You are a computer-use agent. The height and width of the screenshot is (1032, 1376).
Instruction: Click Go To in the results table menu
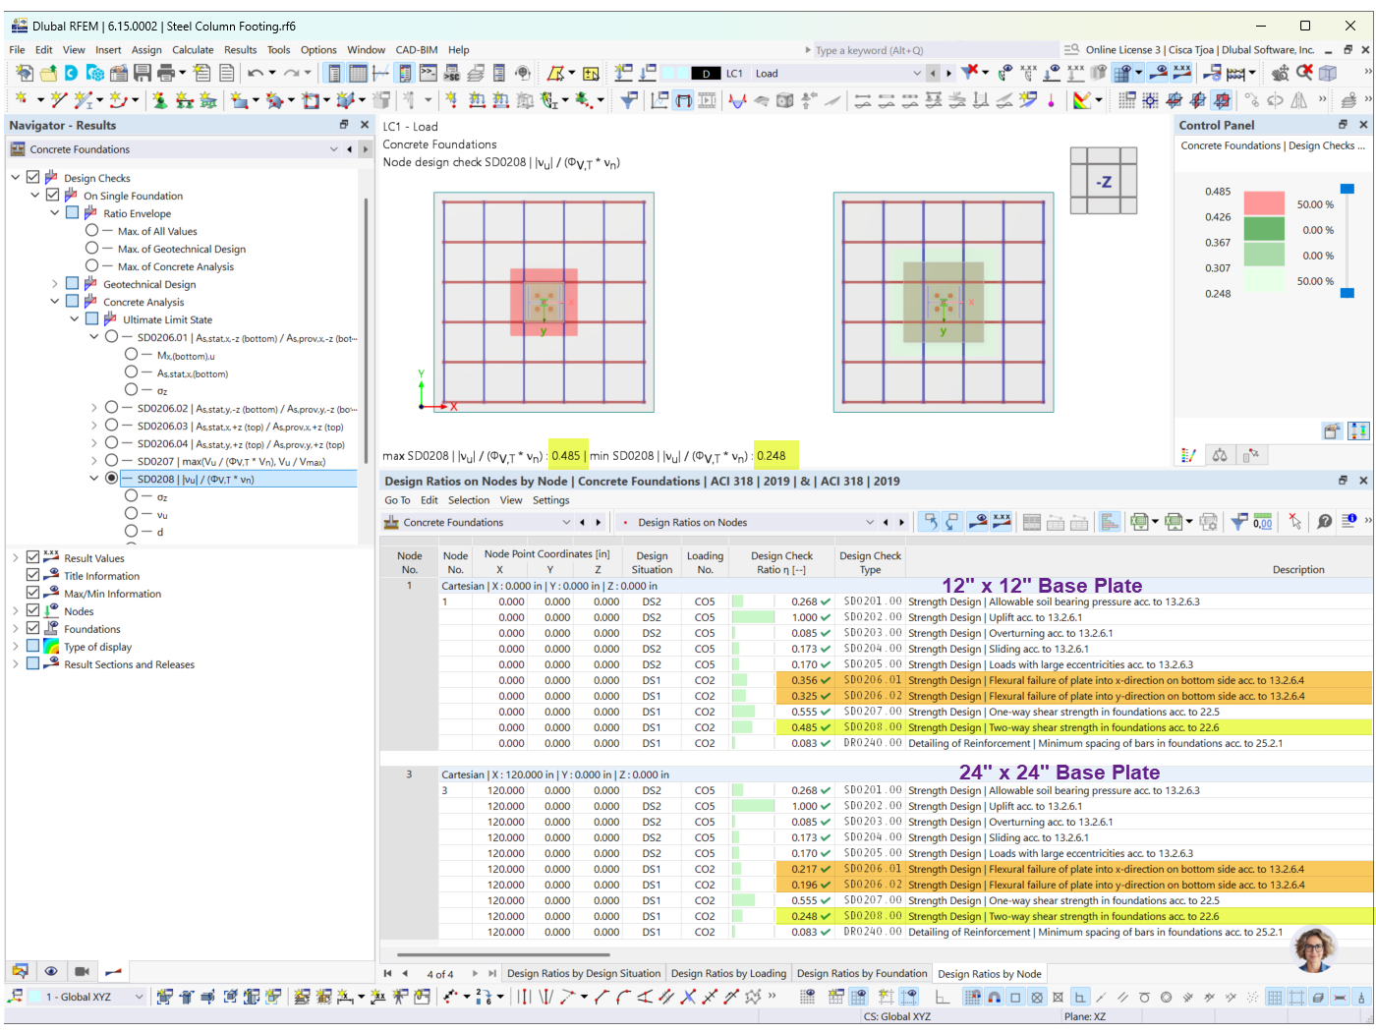pos(398,500)
